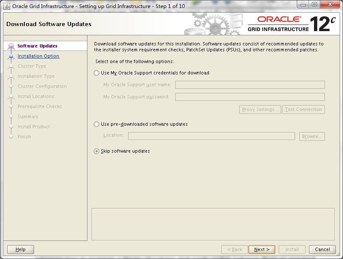Click the Finish step

(x=24, y=137)
